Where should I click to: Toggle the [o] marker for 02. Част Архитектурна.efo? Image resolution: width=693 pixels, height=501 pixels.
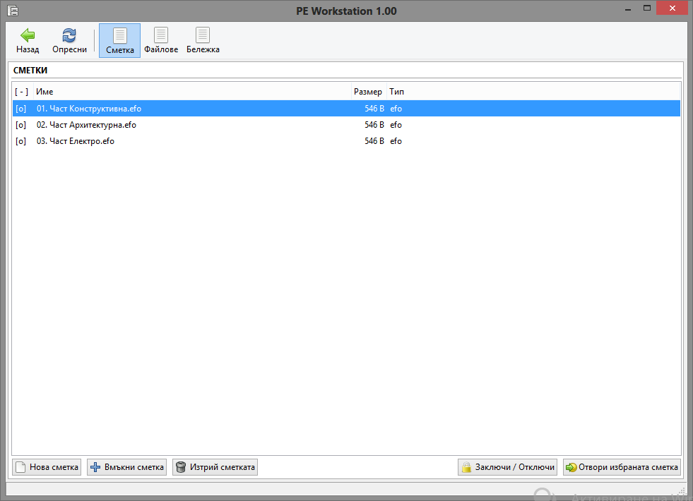(21, 125)
